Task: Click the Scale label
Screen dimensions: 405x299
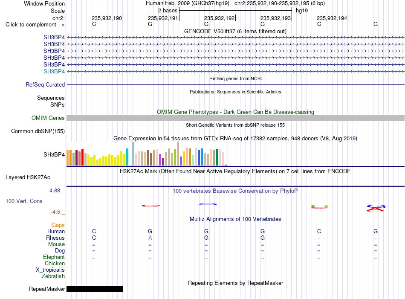Action: [58, 11]
